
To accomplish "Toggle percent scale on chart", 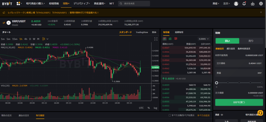I will pos(149,108).
